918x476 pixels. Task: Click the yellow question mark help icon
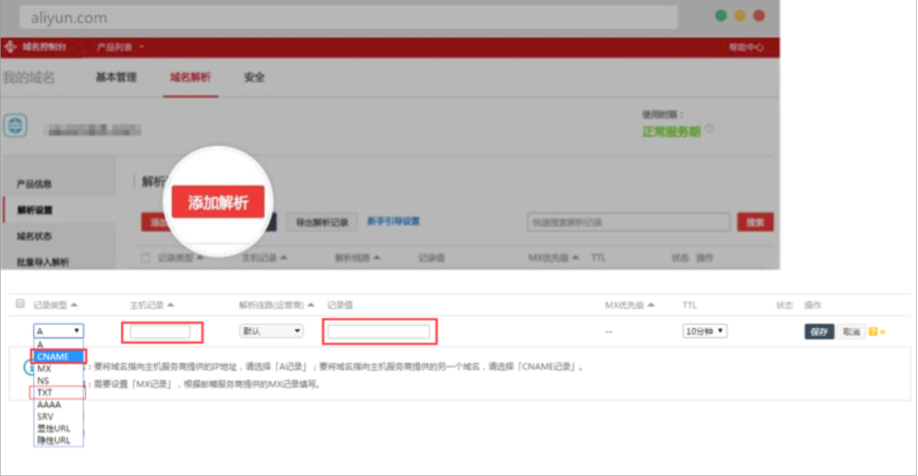coord(873,331)
